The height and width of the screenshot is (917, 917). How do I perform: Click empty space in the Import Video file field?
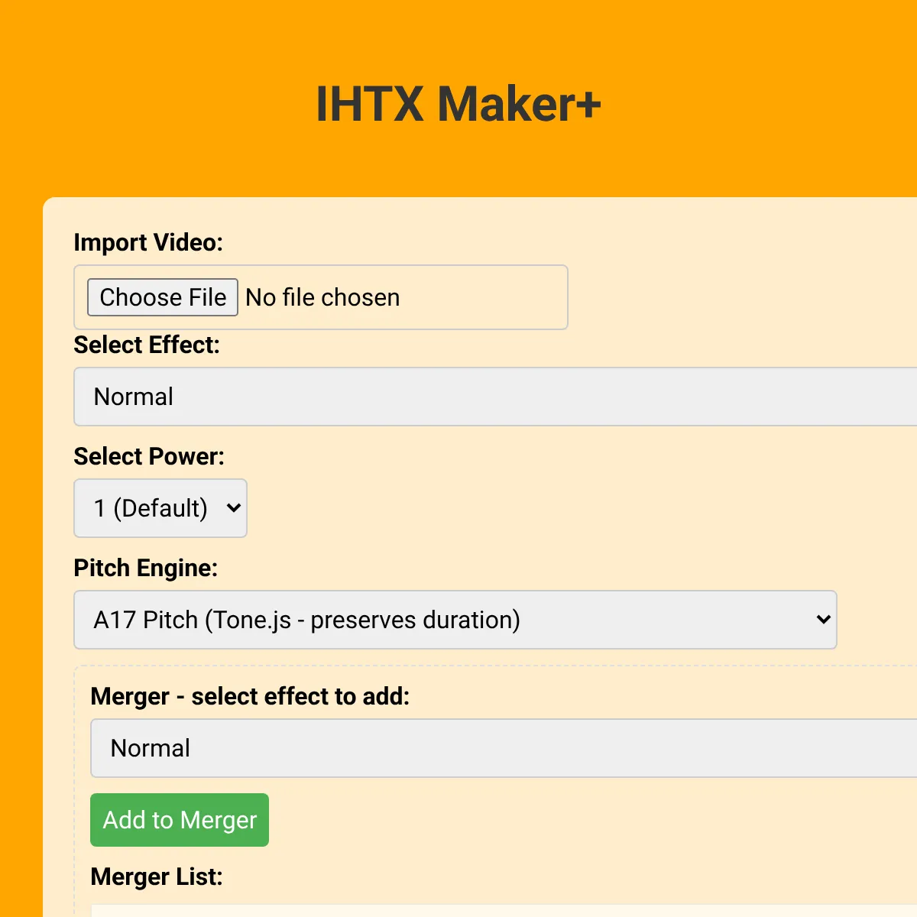coord(485,297)
